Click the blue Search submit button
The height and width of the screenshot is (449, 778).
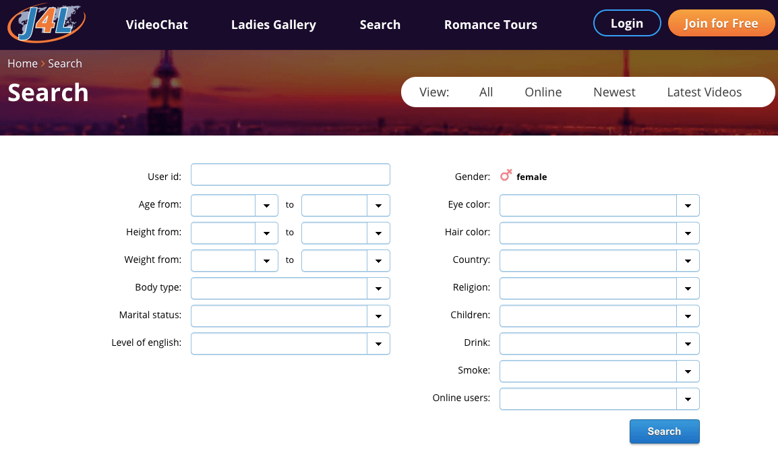pyautogui.click(x=664, y=431)
